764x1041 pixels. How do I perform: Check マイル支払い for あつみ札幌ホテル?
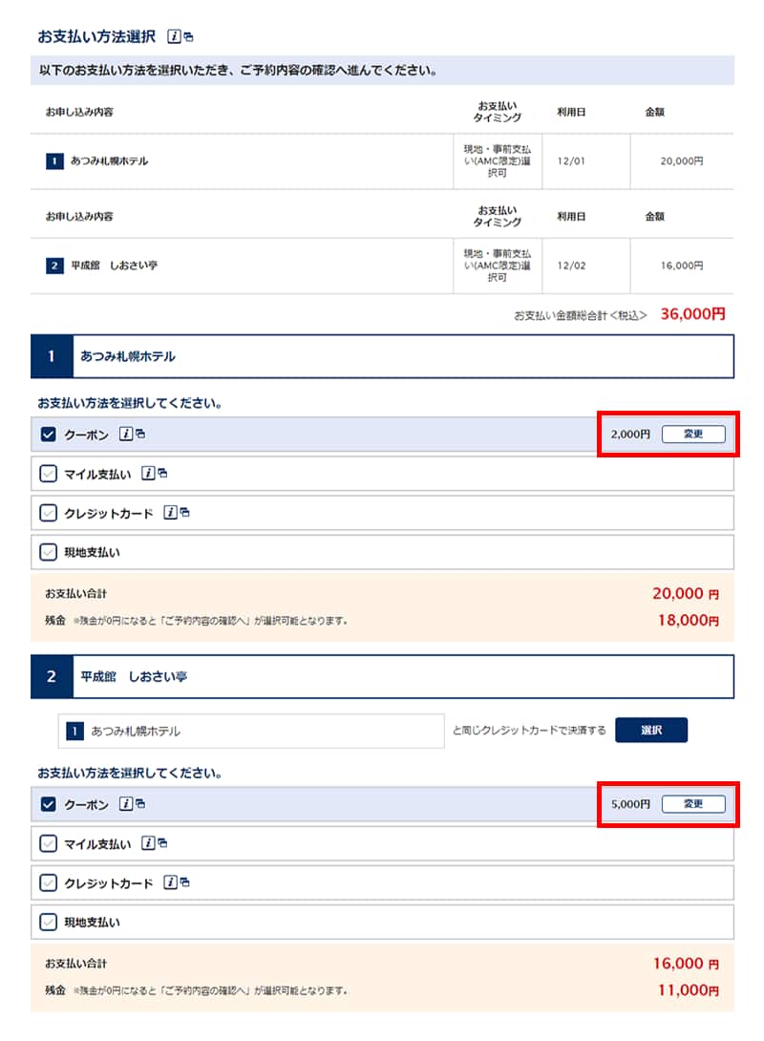pyautogui.click(x=49, y=474)
